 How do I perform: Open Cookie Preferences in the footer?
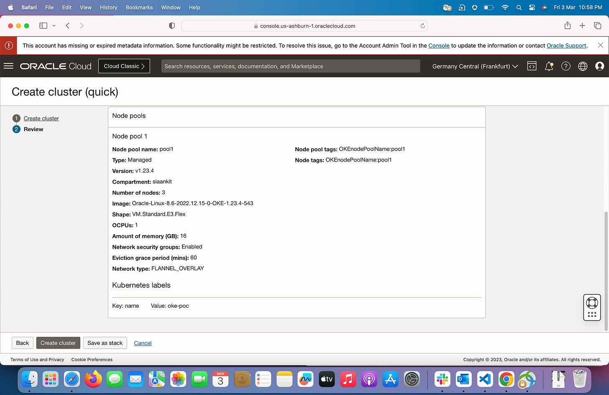pos(92,360)
